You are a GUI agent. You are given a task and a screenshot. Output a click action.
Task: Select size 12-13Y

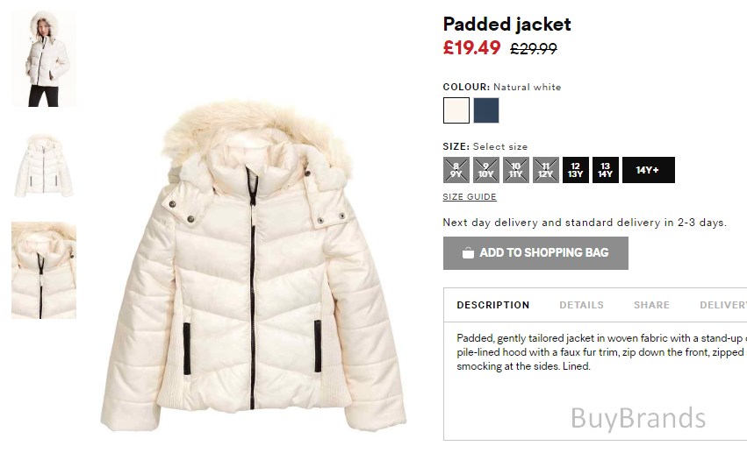[x=575, y=170]
